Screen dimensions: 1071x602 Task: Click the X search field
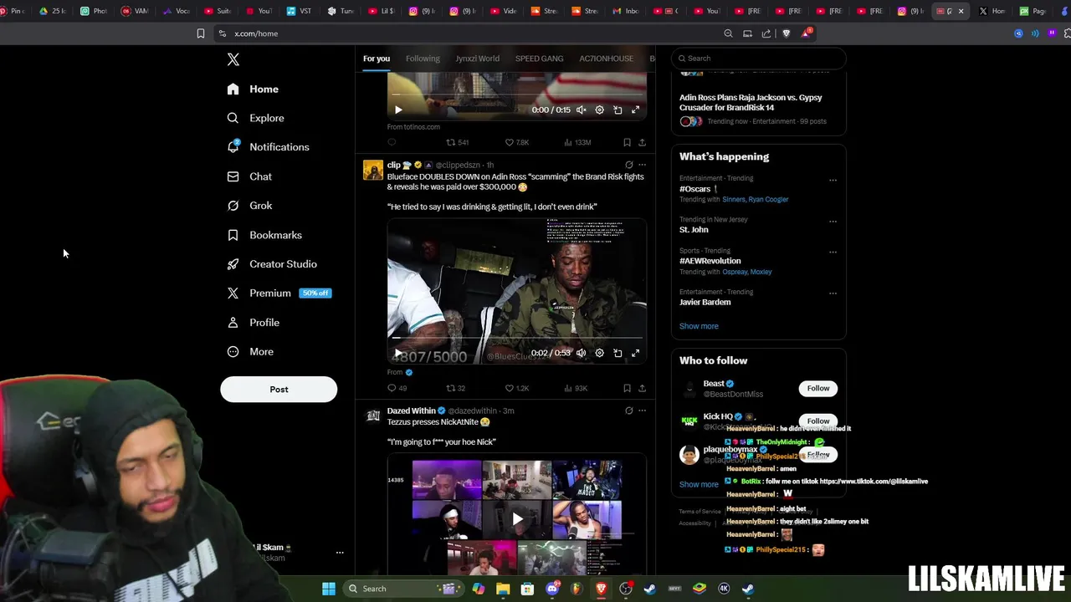[758, 59]
